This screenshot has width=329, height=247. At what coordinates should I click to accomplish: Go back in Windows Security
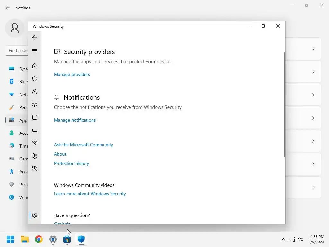click(x=35, y=38)
